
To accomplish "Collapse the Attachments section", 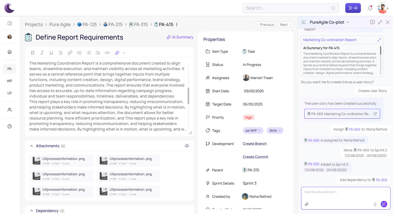I will (32, 146).
